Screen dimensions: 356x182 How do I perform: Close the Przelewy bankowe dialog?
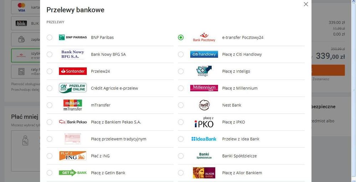(x=306, y=4)
